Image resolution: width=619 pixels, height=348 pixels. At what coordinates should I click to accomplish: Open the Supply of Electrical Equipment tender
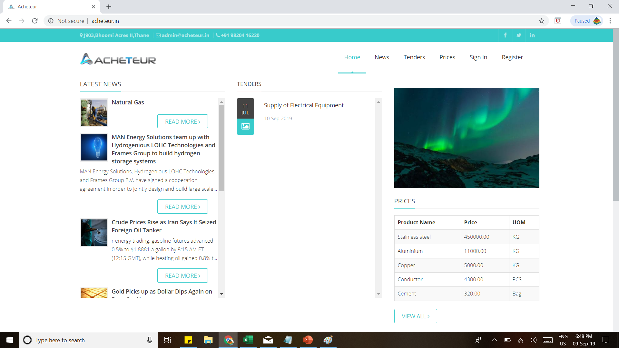tap(304, 105)
